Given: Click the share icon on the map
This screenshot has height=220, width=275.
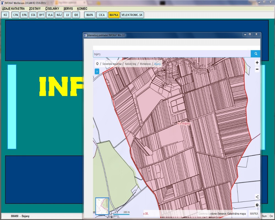Looking at the screenshot, I should click(257, 197).
